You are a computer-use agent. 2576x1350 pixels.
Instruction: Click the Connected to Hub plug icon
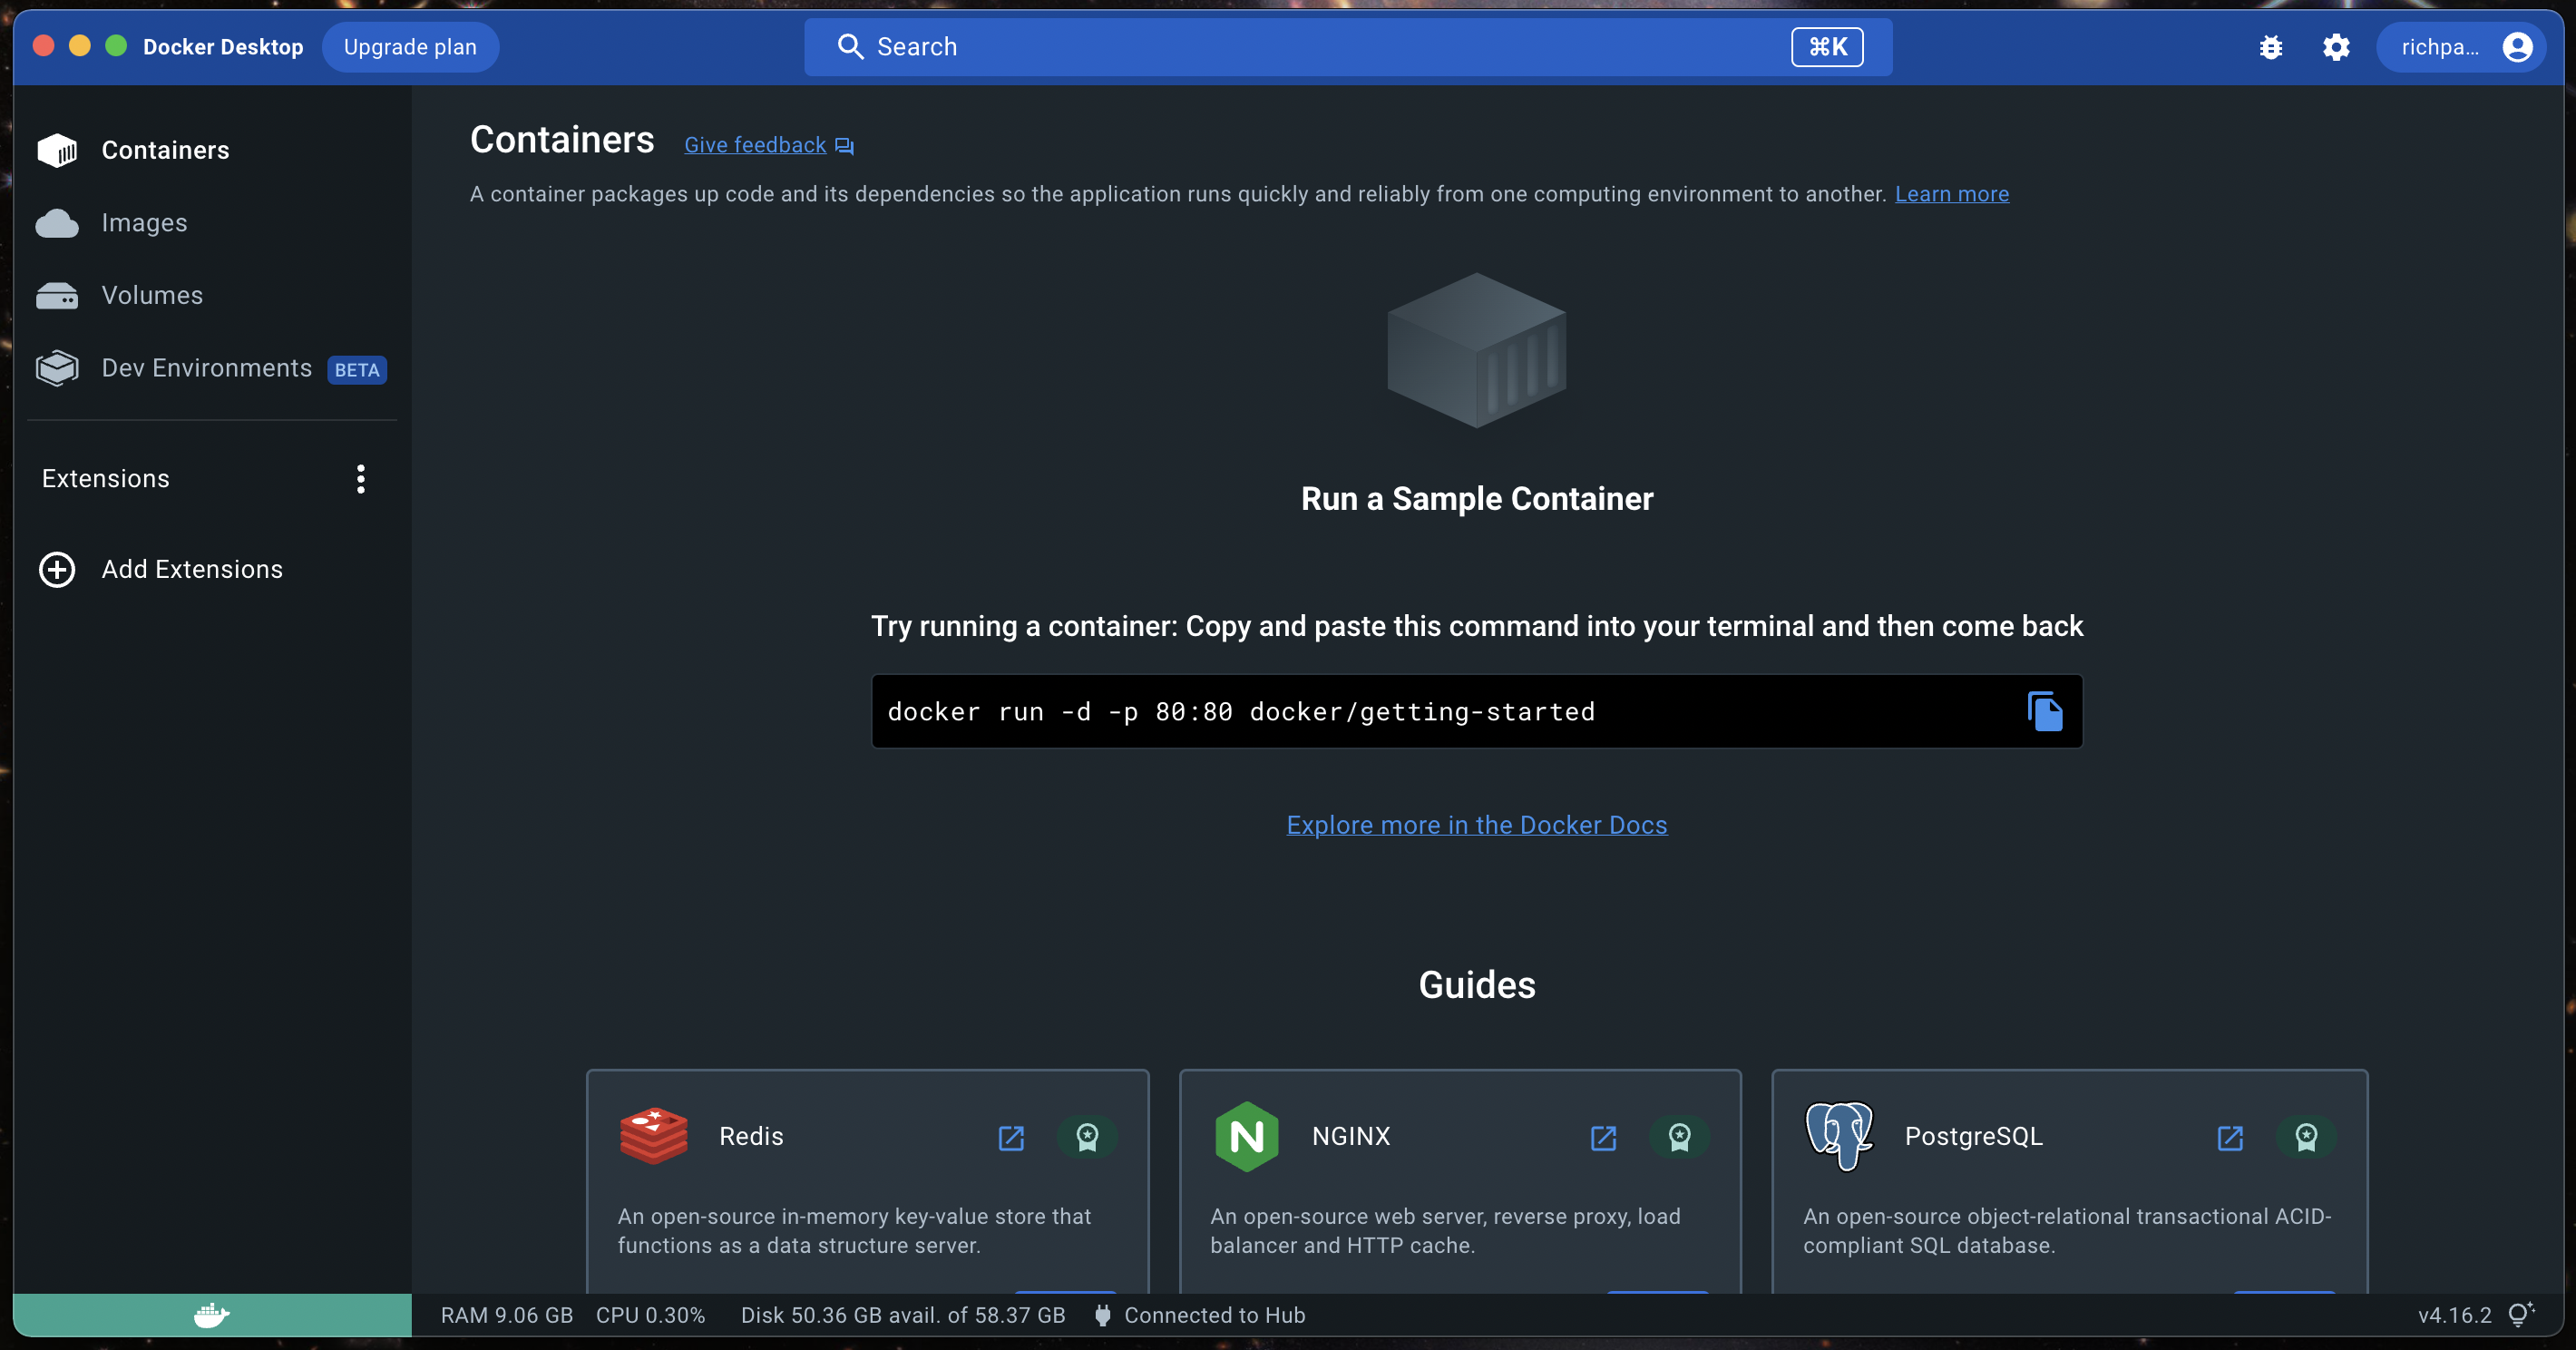click(x=1102, y=1315)
